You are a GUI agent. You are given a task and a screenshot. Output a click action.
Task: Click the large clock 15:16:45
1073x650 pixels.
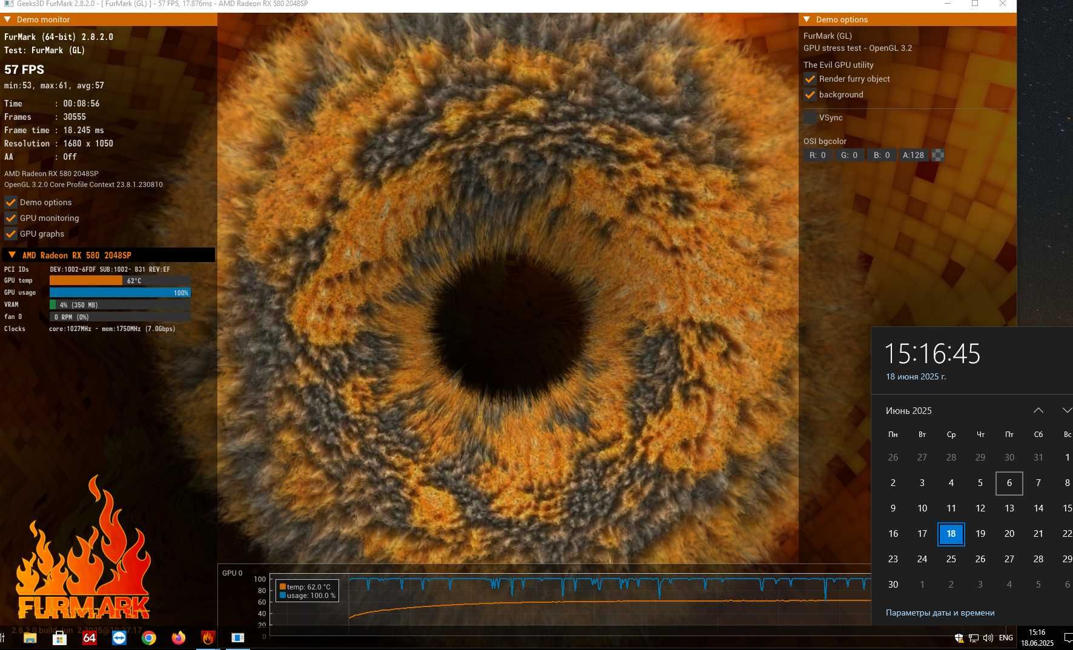[x=932, y=353]
